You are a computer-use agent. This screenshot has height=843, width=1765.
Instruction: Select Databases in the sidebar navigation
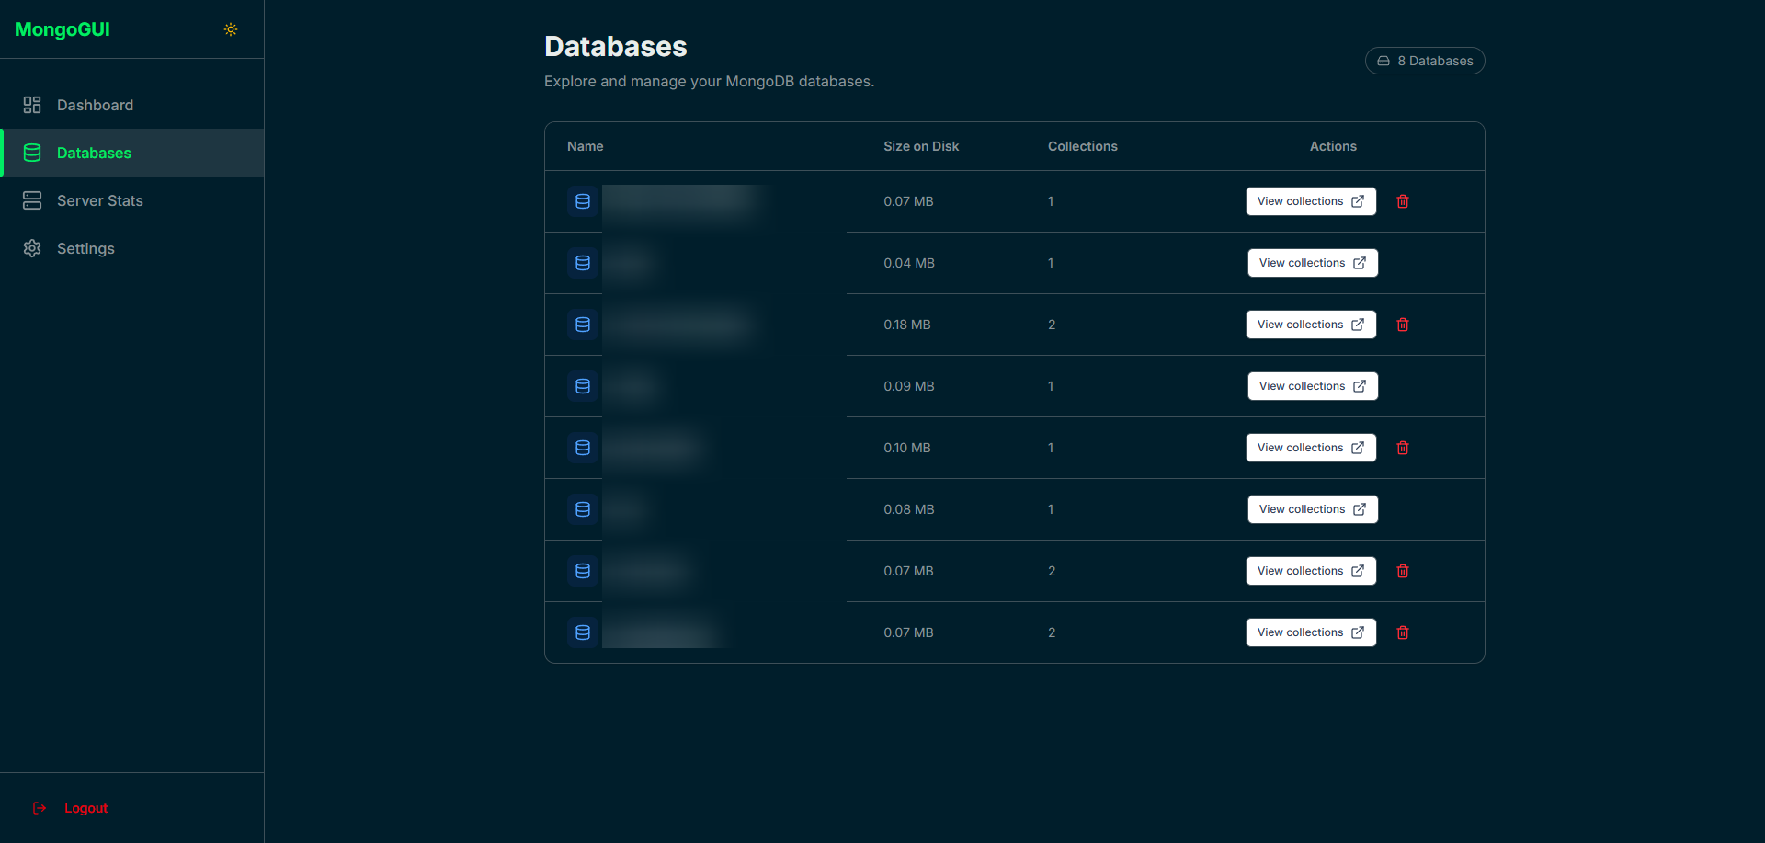[x=94, y=153]
